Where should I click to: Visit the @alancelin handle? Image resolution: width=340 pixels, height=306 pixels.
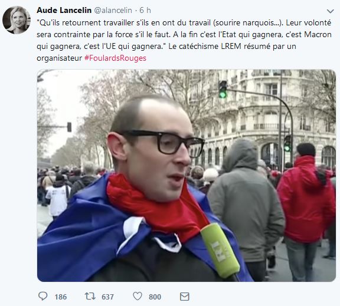[113, 11]
